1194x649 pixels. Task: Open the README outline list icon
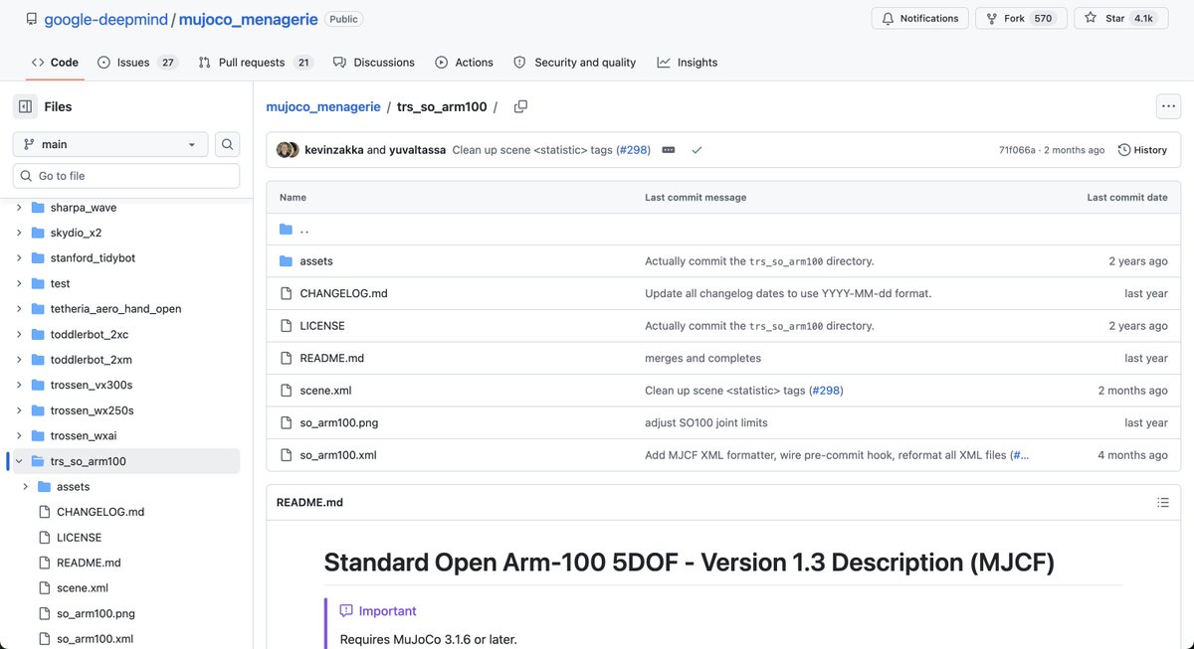point(1163,503)
